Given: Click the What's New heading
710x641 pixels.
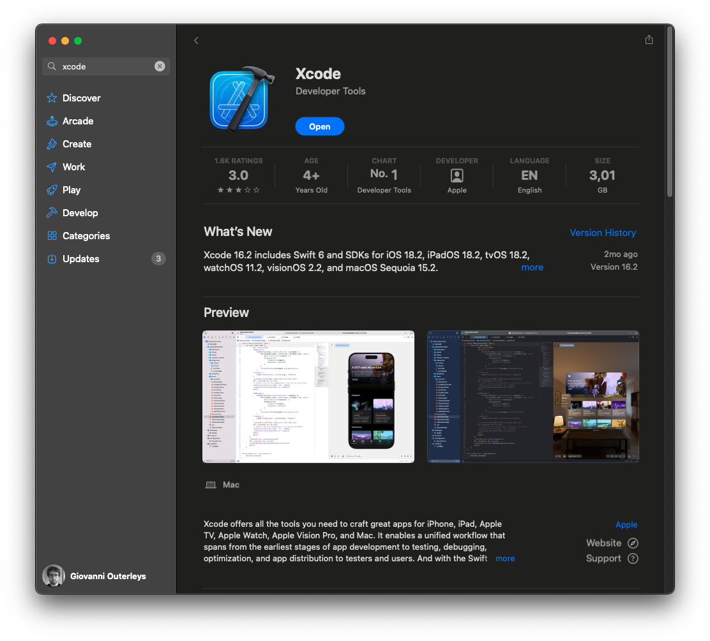Looking at the screenshot, I should click(238, 232).
